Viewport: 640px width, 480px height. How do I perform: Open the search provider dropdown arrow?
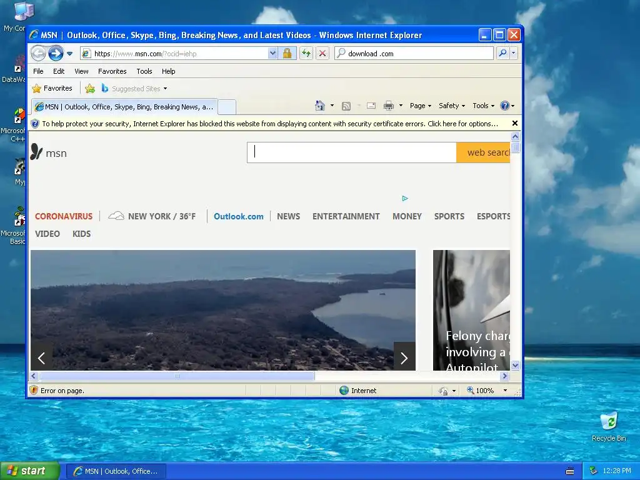click(514, 54)
